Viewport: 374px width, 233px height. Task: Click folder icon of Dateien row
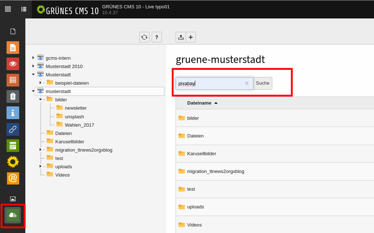point(182,135)
